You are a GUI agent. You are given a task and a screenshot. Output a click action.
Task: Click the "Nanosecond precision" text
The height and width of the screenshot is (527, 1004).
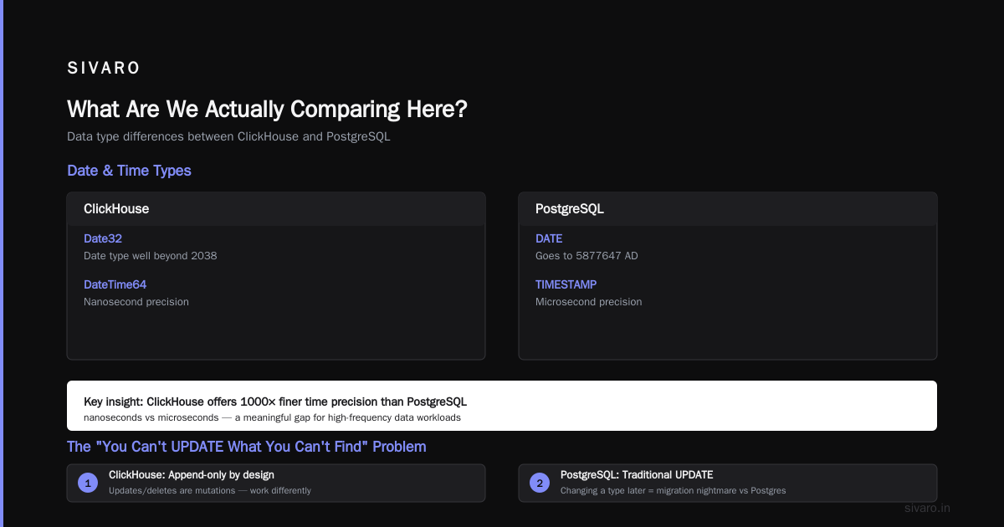[x=136, y=302]
